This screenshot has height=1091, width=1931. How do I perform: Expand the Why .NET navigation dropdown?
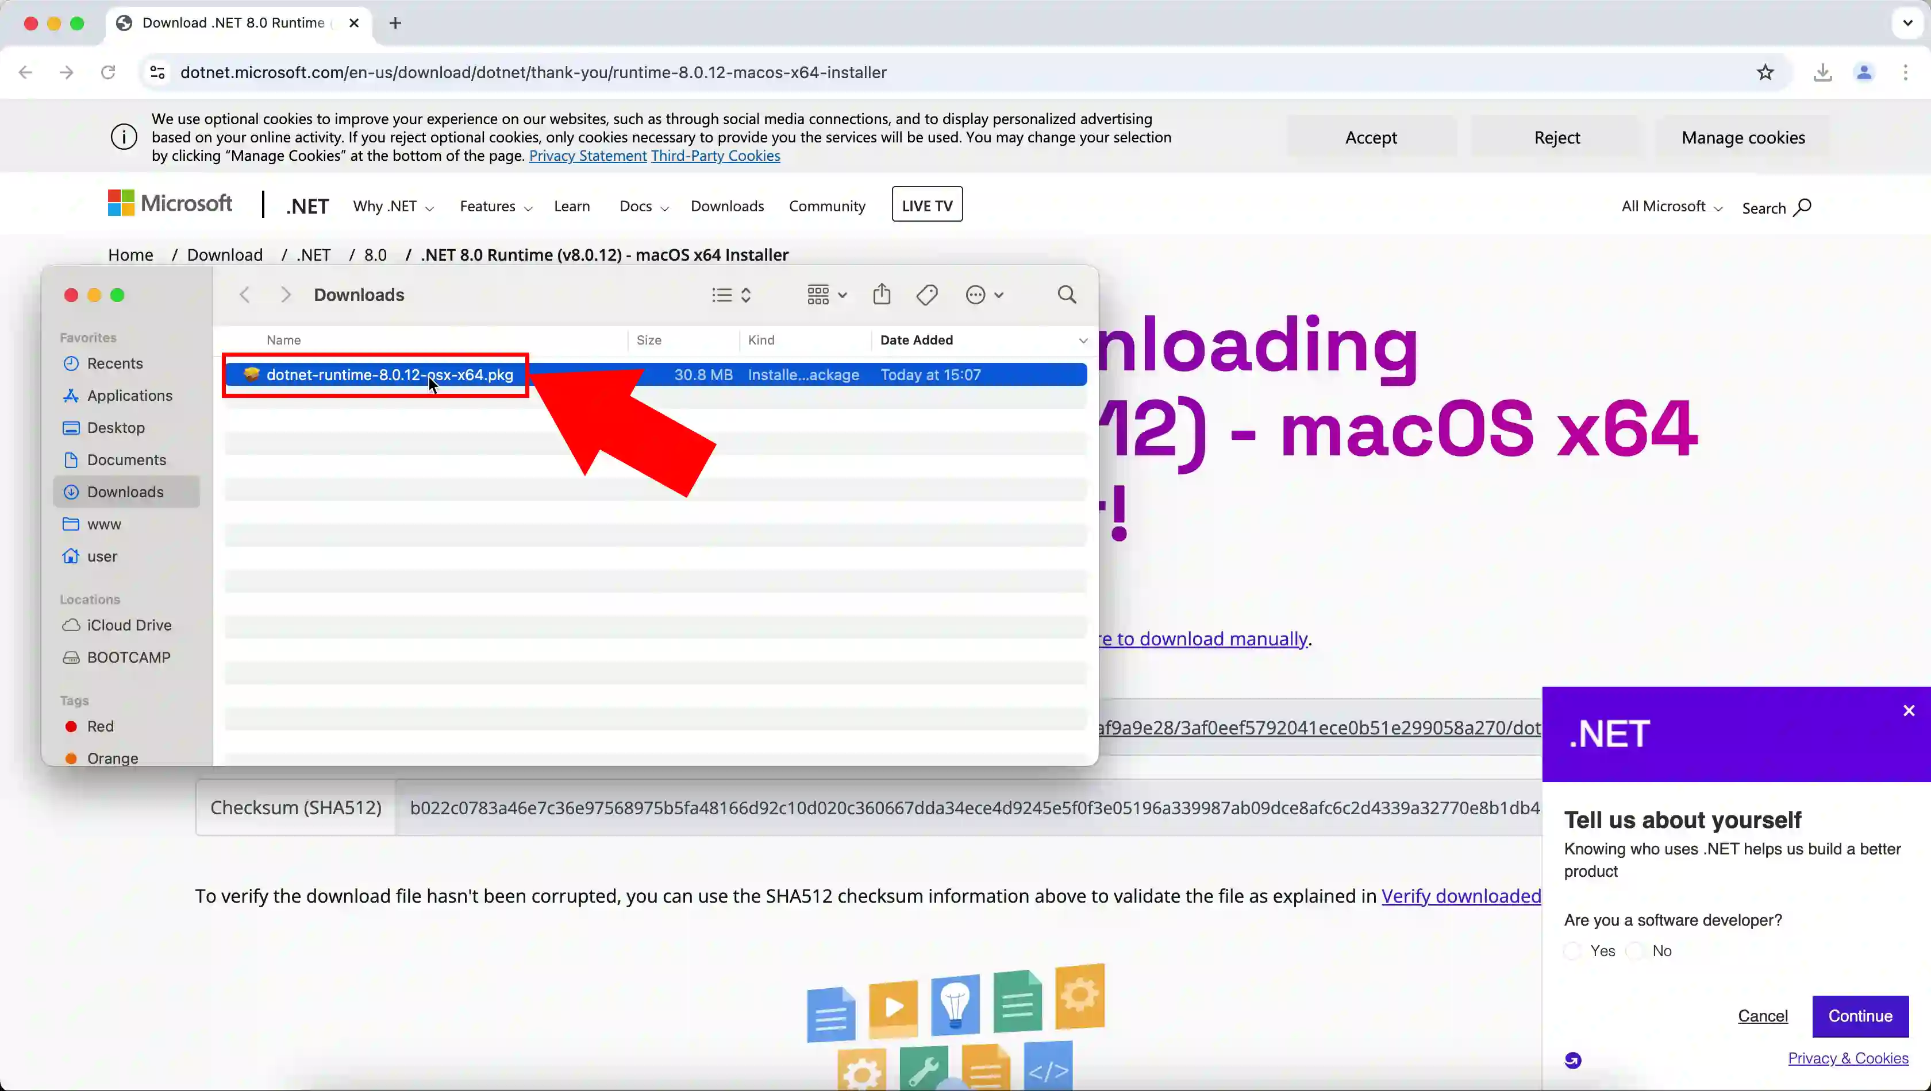tap(393, 206)
